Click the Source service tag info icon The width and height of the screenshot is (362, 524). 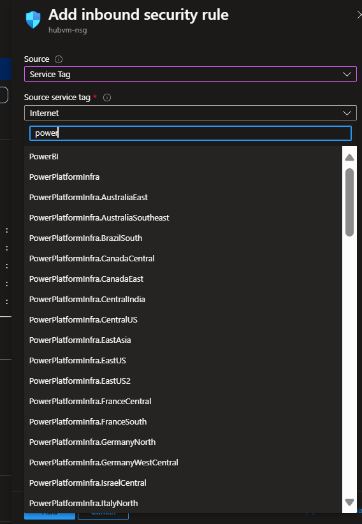pyautogui.click(x=107, y=98)
